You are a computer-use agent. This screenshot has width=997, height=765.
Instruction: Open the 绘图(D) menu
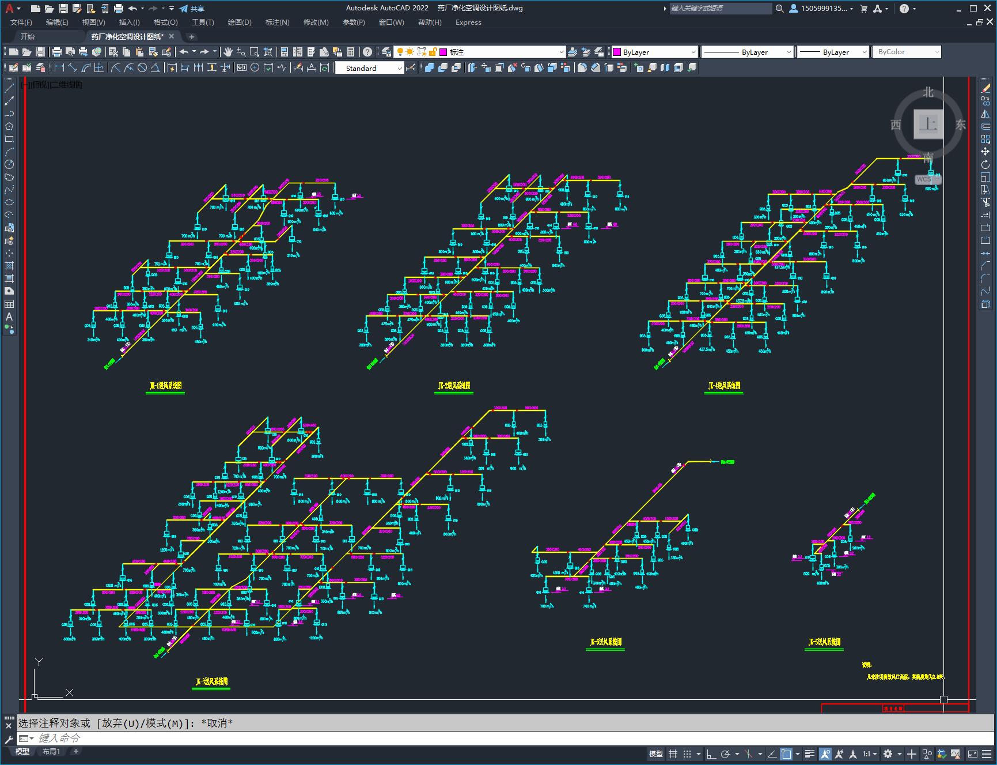coord(240,22)
